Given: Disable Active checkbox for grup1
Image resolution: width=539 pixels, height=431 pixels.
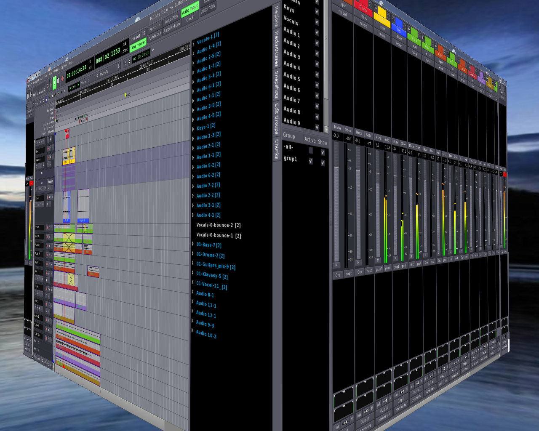Looking at the screenshot, I should [x=311, y=161].
